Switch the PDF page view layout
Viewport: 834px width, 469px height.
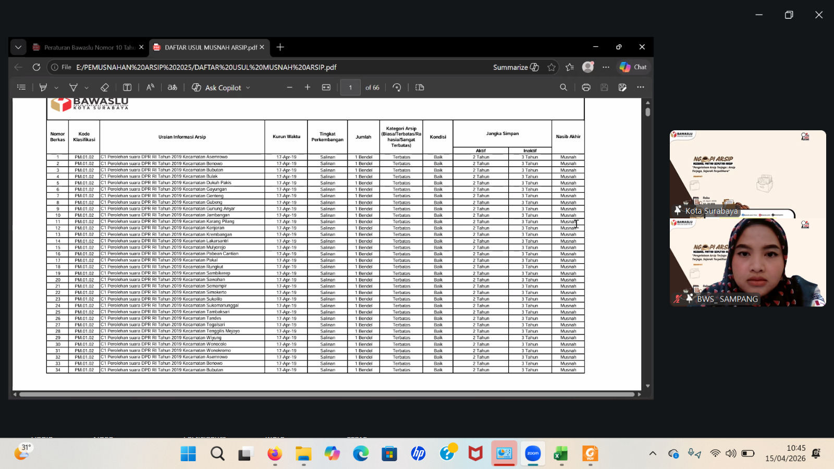(x=420, y=88)
